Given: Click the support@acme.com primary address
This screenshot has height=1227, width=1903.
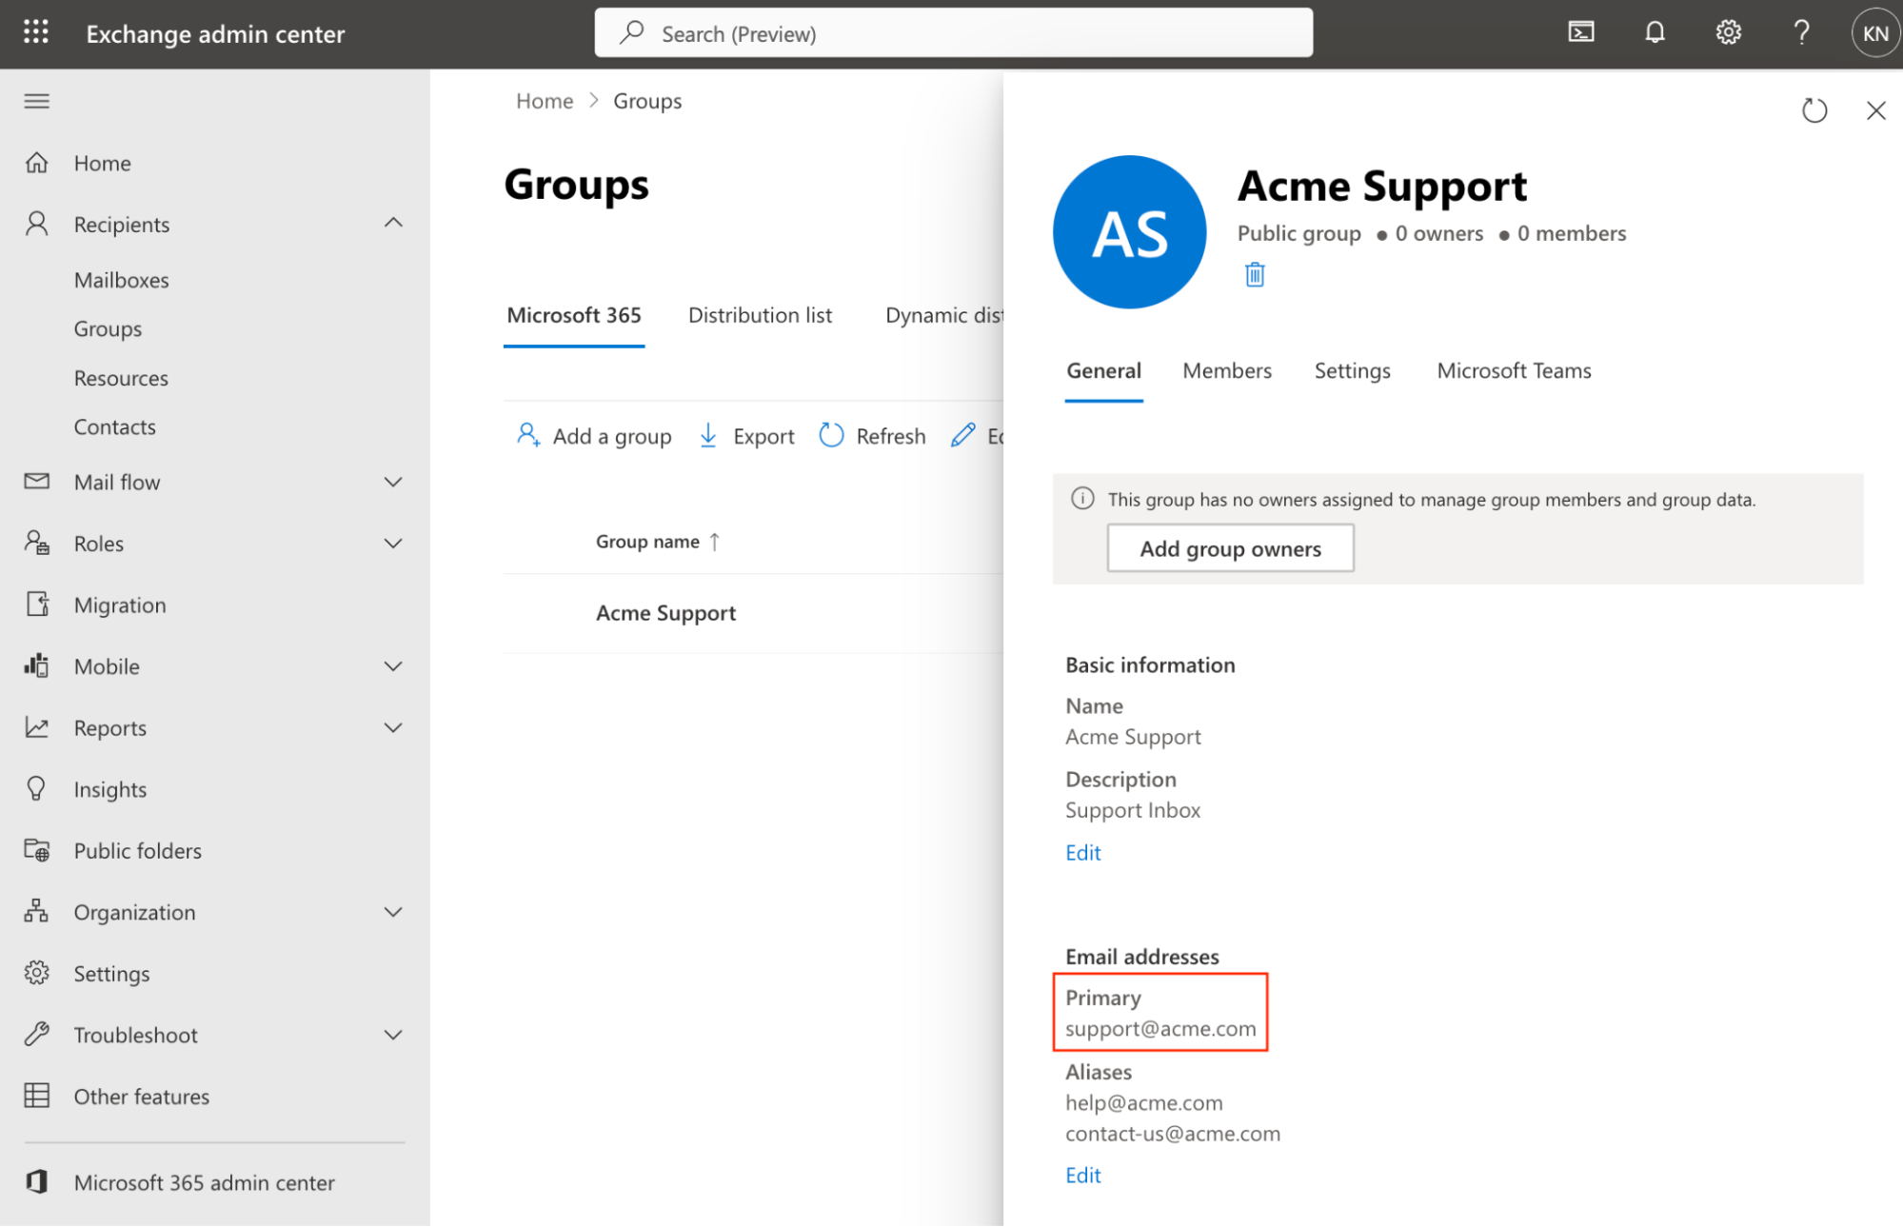Looking at the screenshot, I should [x=1160, y=1028].
